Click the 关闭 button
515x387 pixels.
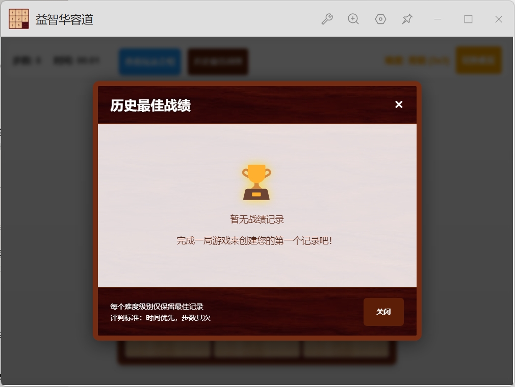click(383, 312)
